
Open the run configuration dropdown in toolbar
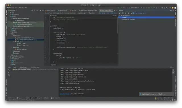124,8
